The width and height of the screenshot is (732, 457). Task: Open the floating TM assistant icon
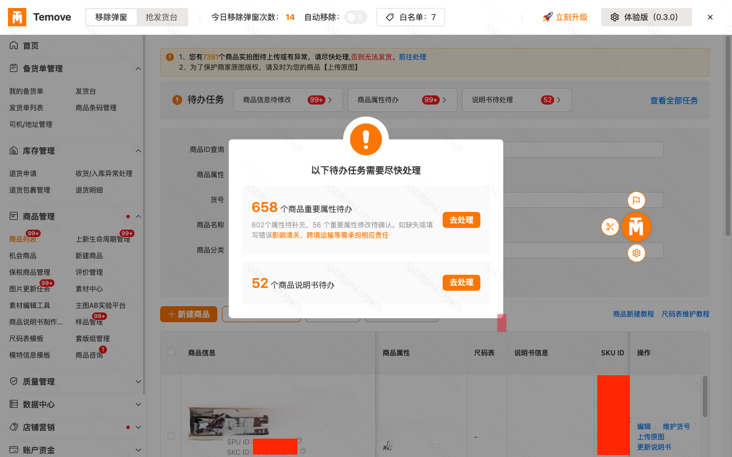click(x=636, y=227)
